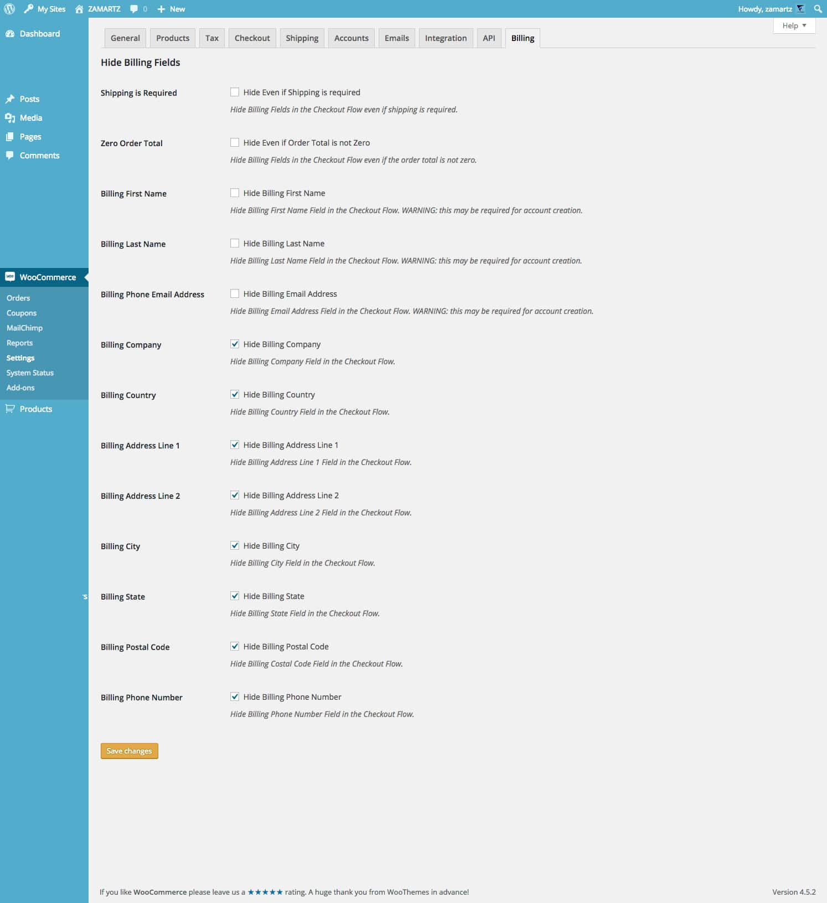Open the Dashboard menu item
This screenshot has width=827, height=903.
point(44,34)
